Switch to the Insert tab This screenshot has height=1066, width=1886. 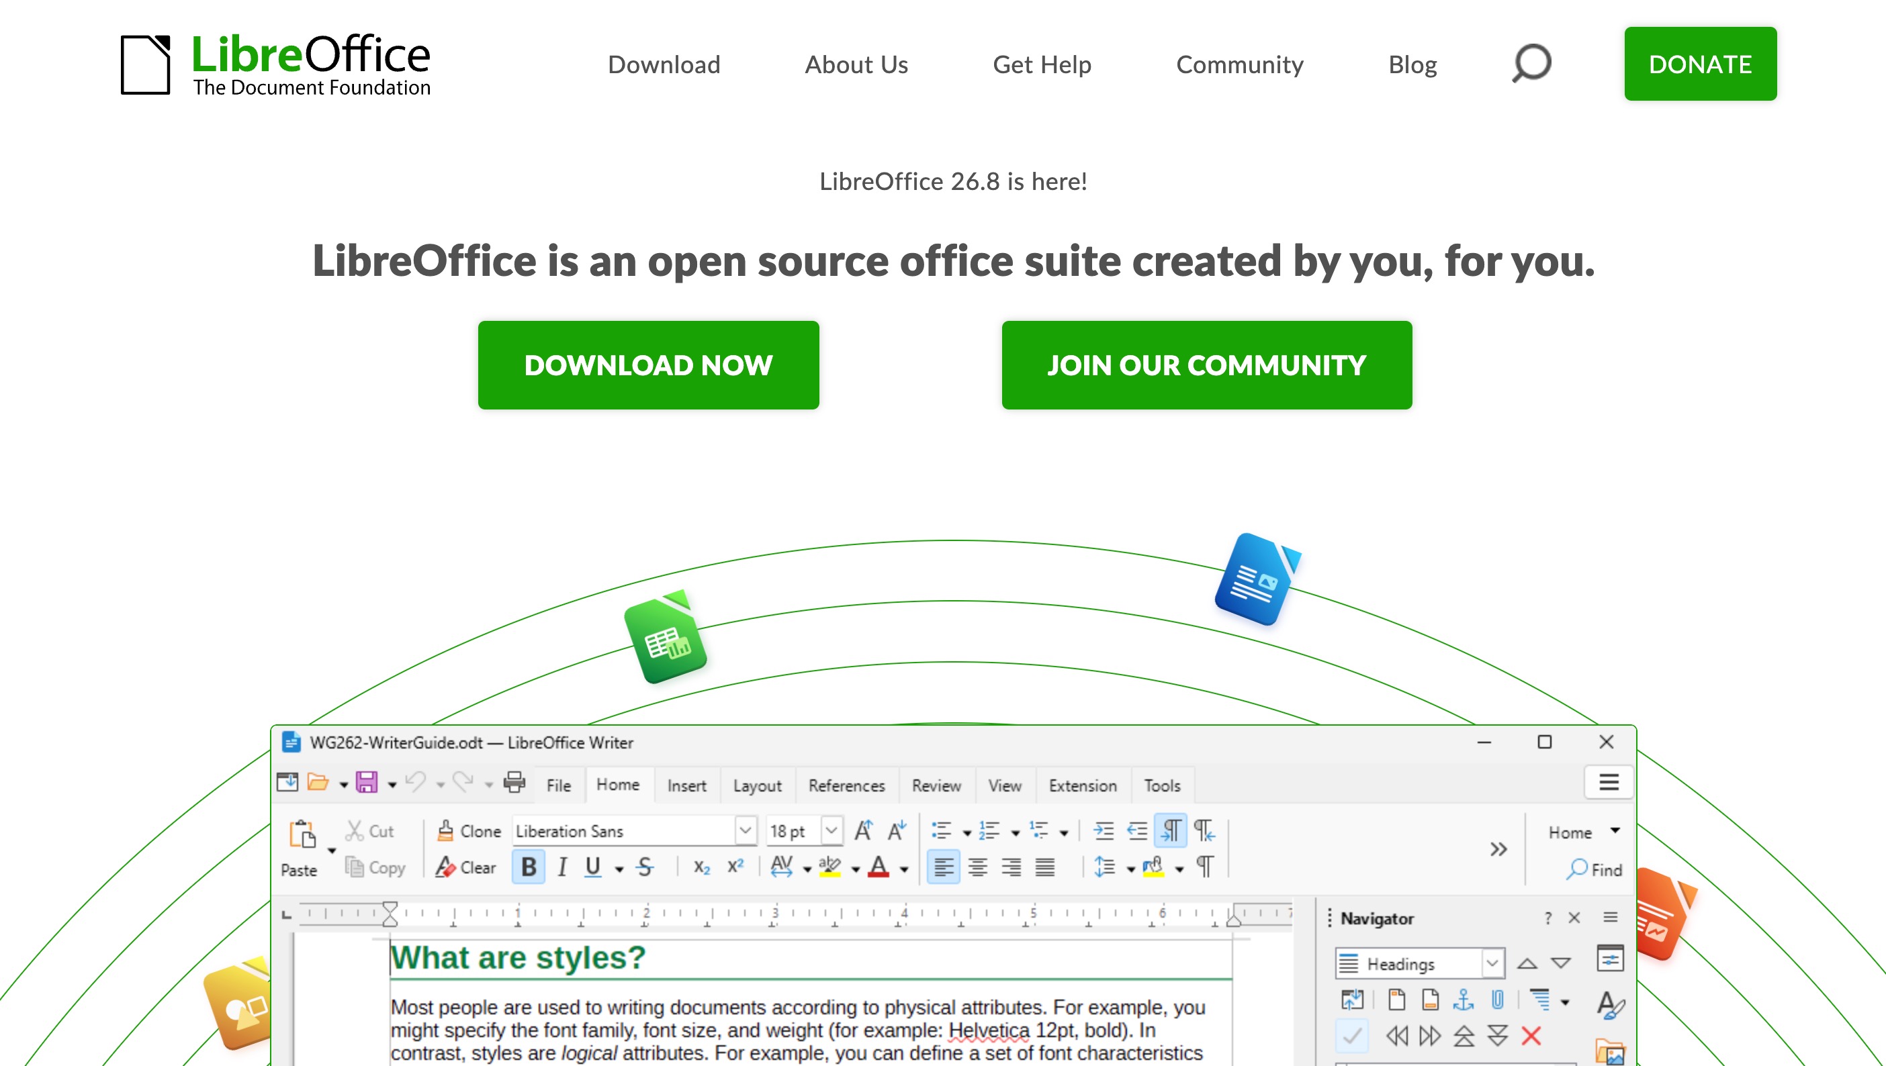coord(686,785)
